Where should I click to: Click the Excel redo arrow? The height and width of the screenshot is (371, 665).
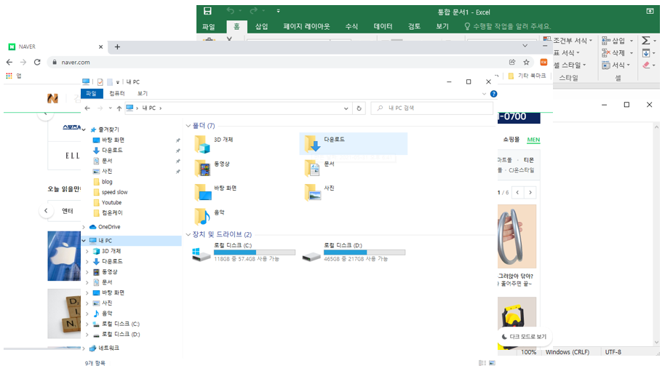tap(254, 11)
